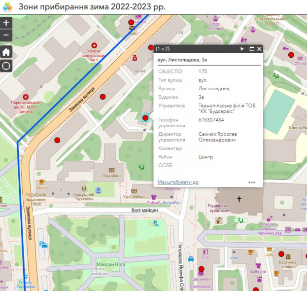Click the parking symbol near Волі майдан

tap(156, 223)
